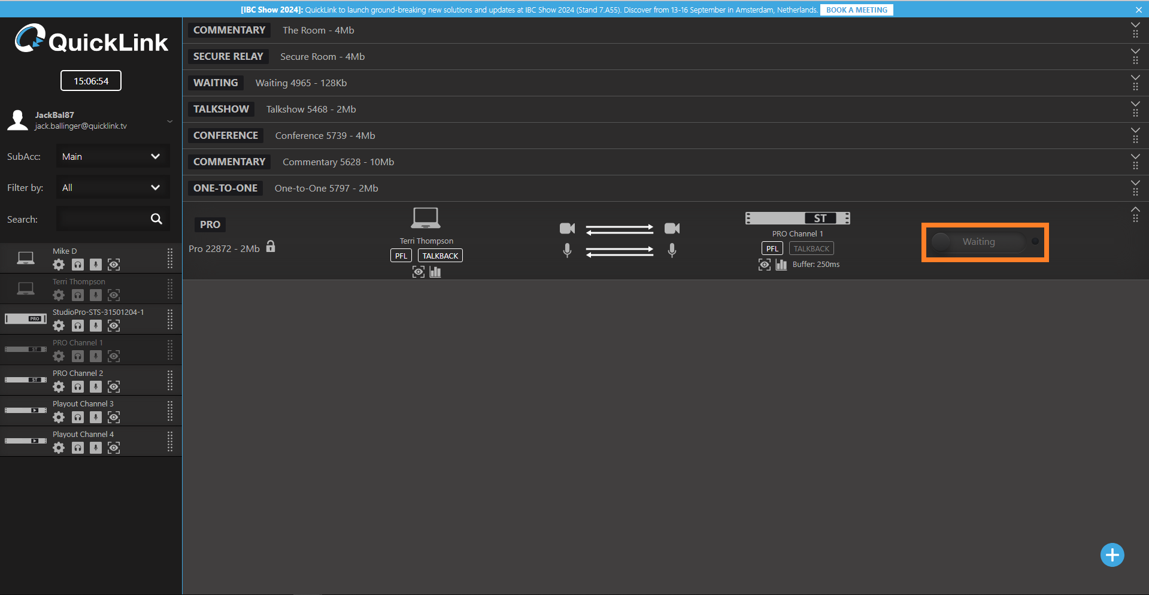
Task: Click preview eye icon for StudioPro-STS-31501204-1
Action: tap(114, 326)
